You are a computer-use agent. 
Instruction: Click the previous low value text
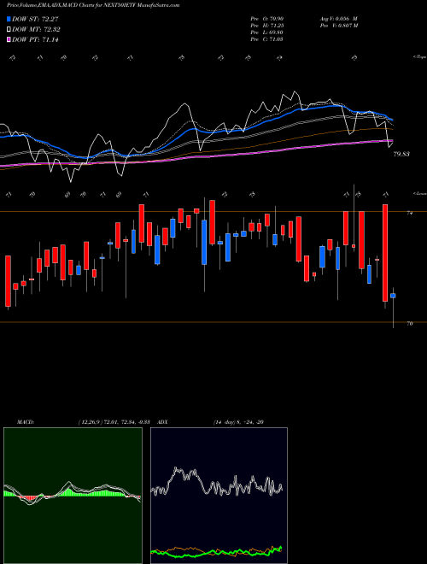pos(266,32)
